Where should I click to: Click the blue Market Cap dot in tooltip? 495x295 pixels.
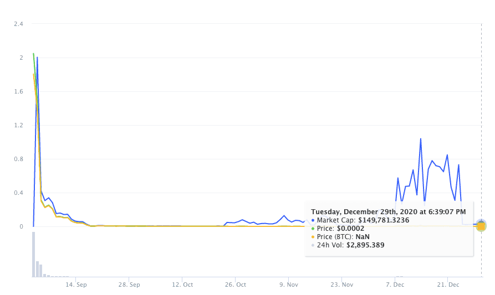313,220
